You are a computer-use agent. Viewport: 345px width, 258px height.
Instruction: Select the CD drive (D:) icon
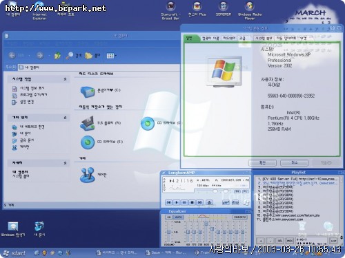(x=148, y=123)
